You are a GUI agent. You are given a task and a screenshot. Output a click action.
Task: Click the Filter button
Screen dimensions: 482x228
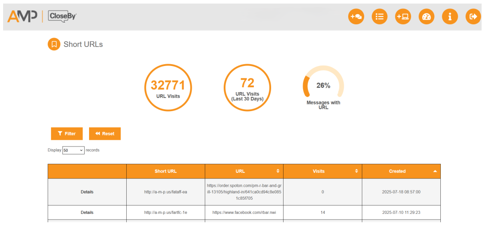[x=67, y=134]
